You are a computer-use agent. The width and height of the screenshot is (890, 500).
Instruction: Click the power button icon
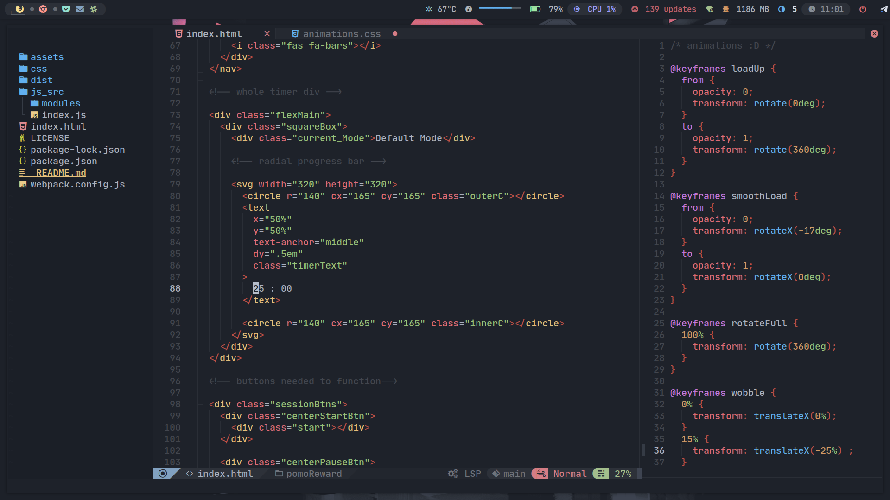click(x=863, y=9)
